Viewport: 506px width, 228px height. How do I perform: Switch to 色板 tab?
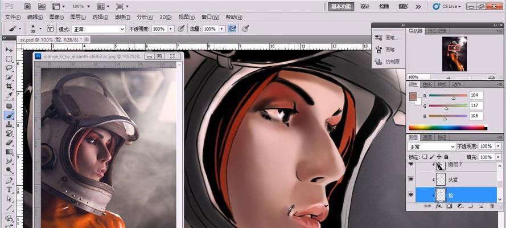[x=427, y=84]
